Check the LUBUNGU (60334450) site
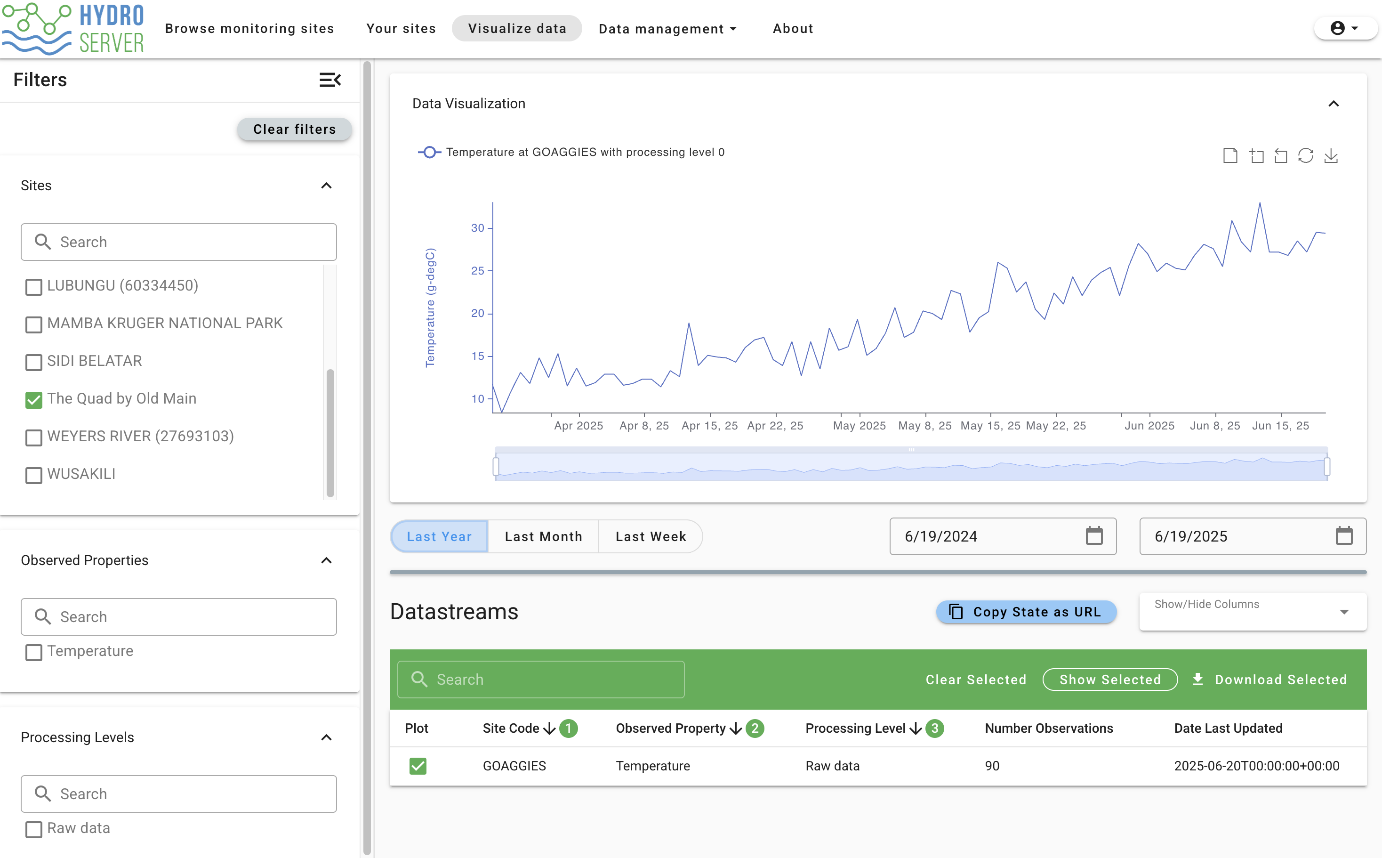The width and height of the screenshot is (1382, 858). (33, 287)
